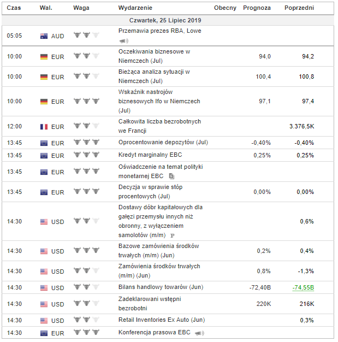Click the EU flag in Kredyt marginalny EBC row

point(44,156)
